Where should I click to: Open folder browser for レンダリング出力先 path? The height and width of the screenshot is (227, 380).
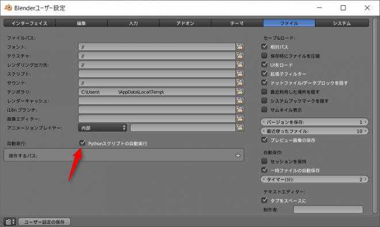pyautogui.click(x=240, y=65)
